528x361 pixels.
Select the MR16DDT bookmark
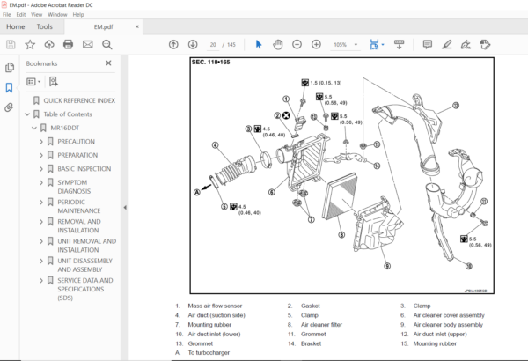(x=64, y=128)
